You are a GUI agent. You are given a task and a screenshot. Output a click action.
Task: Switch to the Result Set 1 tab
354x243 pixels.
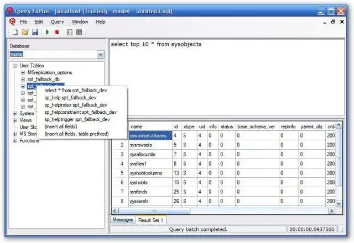[150, 220]
